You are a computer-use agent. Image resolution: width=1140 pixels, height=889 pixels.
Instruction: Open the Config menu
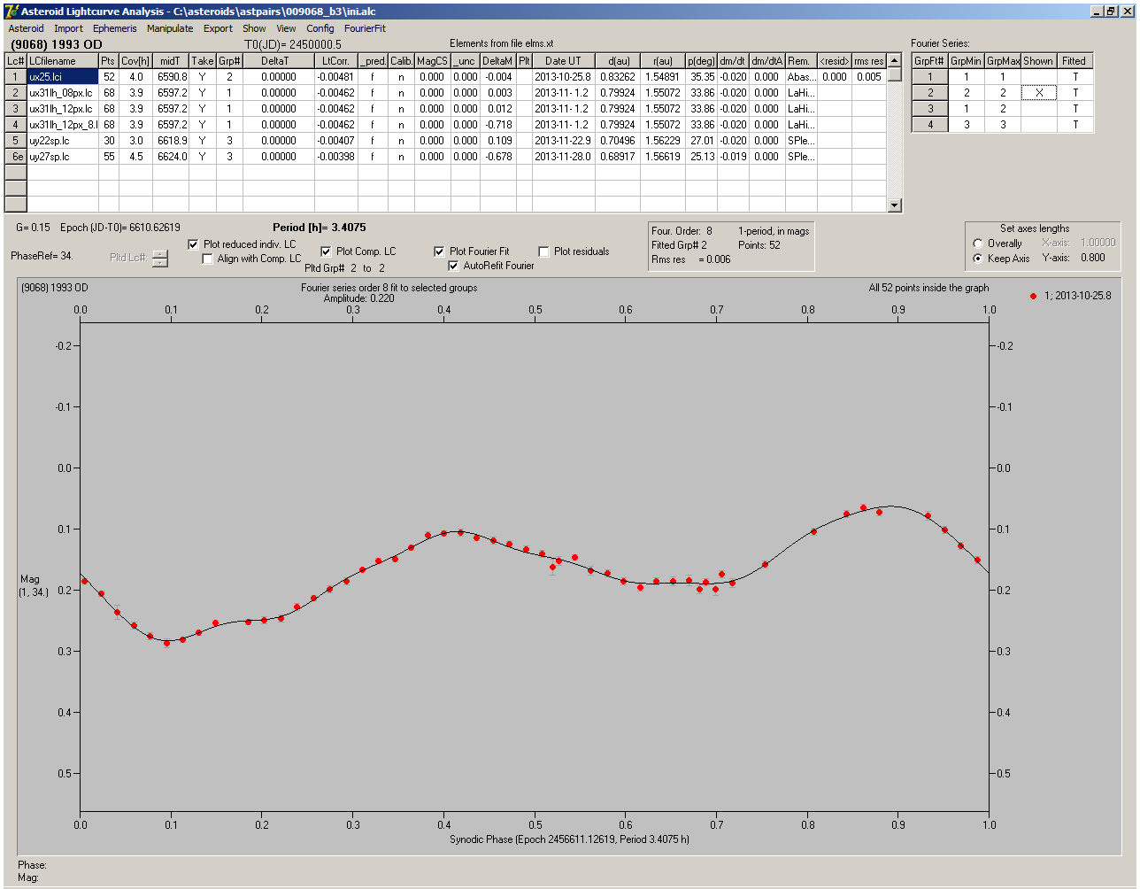(x=320, y=28)
